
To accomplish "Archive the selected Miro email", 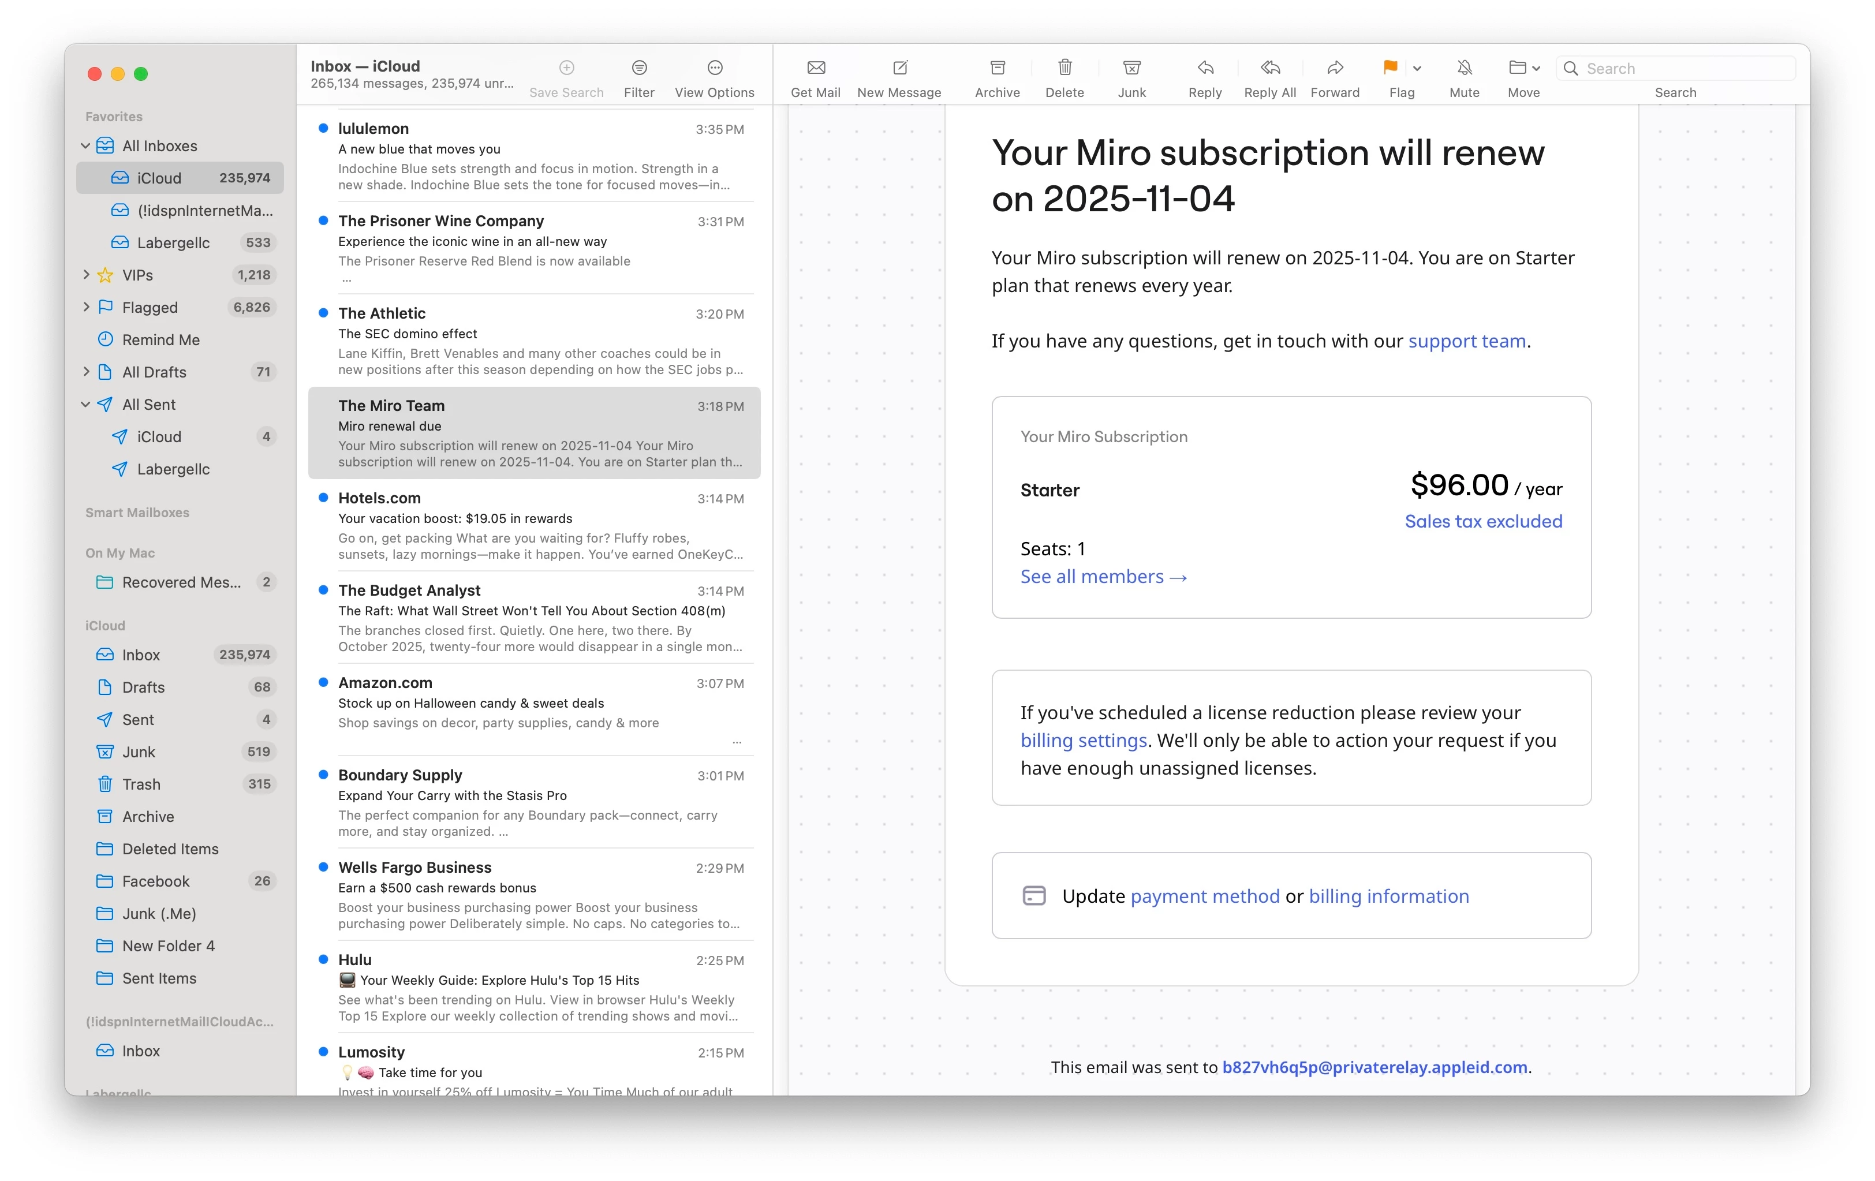I will tap(997, 69).
